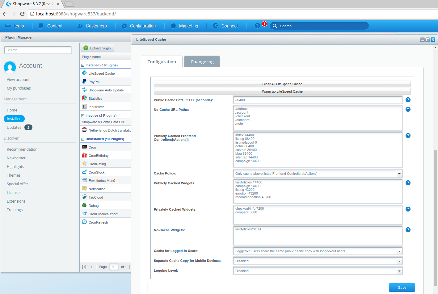Open the Logging Level dropdown
This screenshot has width=438, height=294.
coord(399,271)
